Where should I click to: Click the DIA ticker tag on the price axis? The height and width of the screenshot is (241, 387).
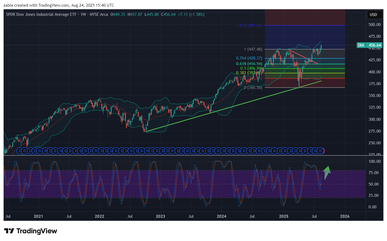(361, 45)
